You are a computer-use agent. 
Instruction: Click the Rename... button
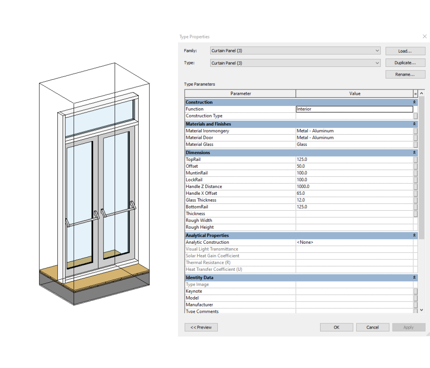point(405,74)
